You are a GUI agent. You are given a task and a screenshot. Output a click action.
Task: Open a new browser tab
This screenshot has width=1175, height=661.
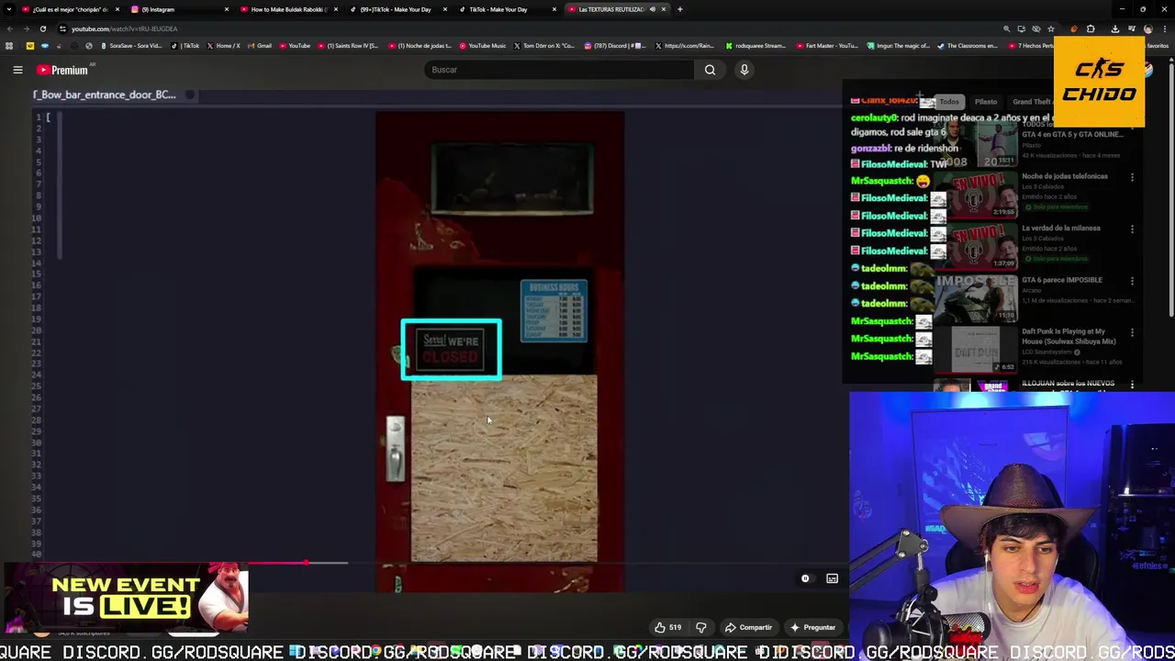pyautogui.click(x=680, y=9)
